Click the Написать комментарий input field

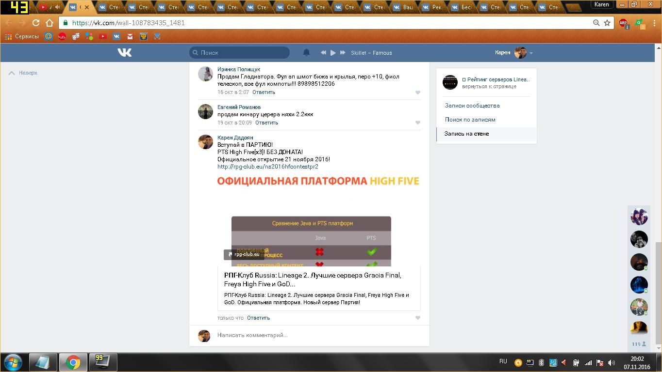click(x=311, y=335)
